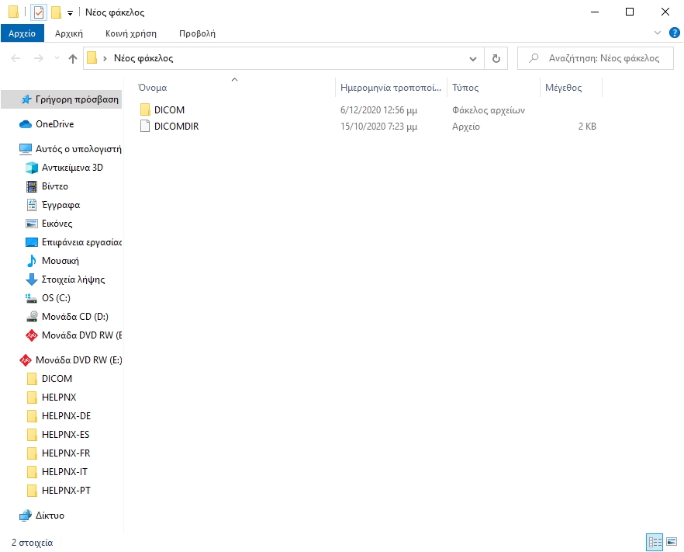Viewport: 684px width, 552px height.
Task: Open the address bar history dropdown
Action: point(473,58)
